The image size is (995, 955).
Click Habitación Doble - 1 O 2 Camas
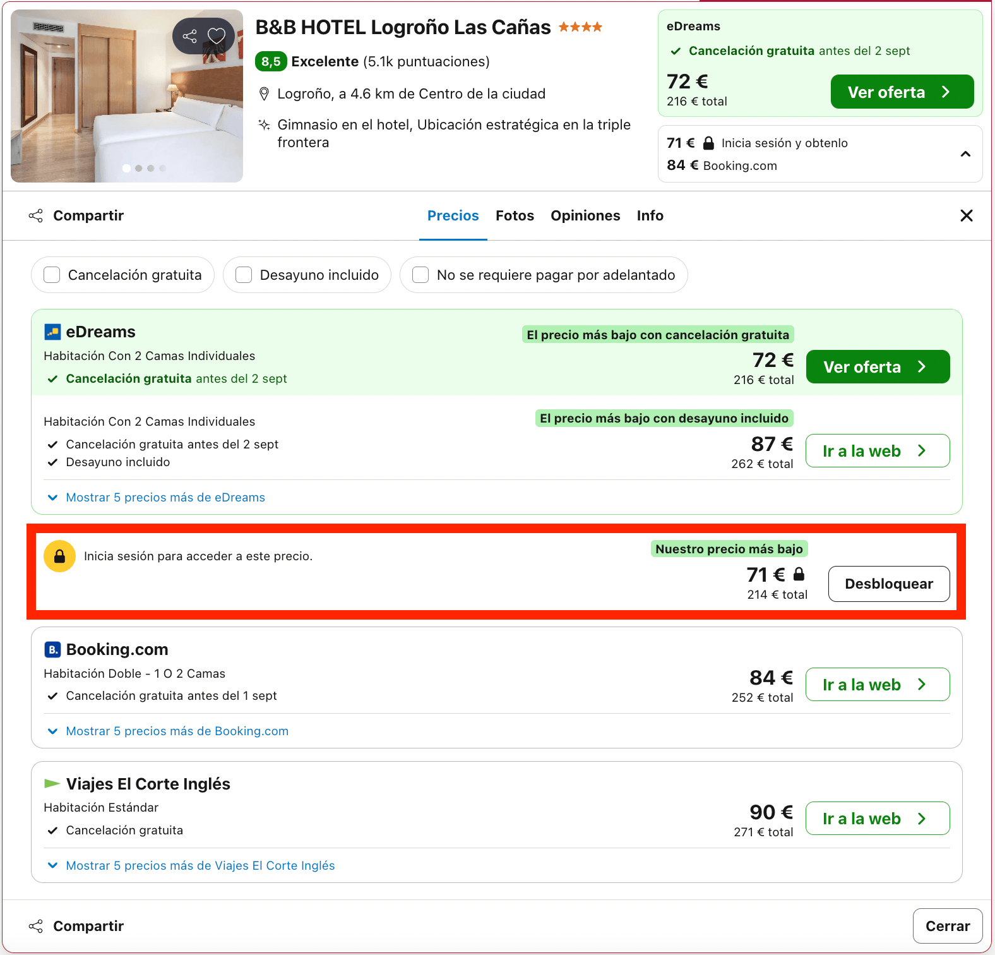[x=134, y=674]
